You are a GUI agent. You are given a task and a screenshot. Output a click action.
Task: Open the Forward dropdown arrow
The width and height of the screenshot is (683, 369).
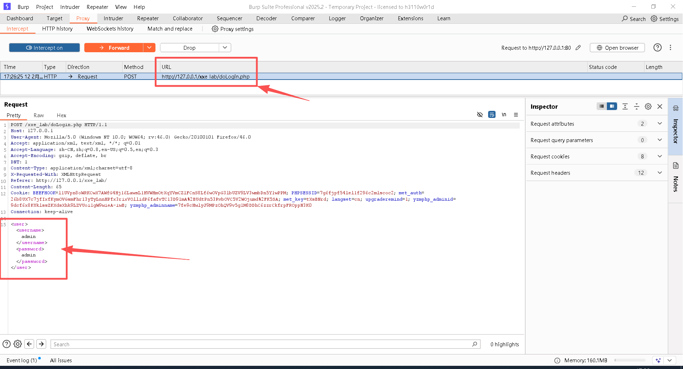pyautogui.click(x=149, y=48)
